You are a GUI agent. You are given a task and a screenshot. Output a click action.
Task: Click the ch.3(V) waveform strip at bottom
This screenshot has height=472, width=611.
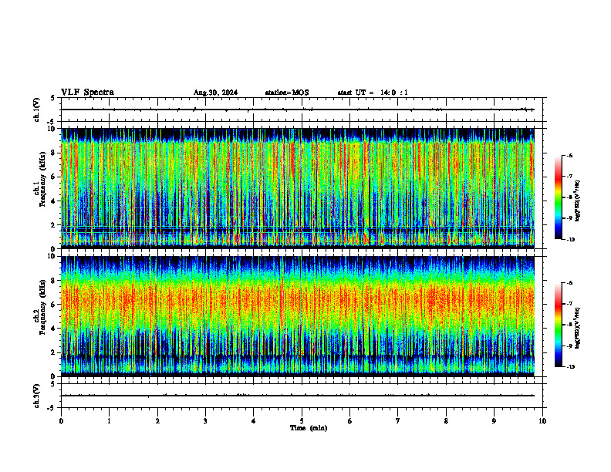point(302,396)
